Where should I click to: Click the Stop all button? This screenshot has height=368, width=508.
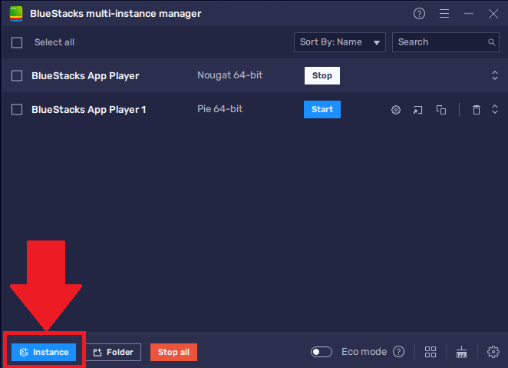(x=173, y=352)
